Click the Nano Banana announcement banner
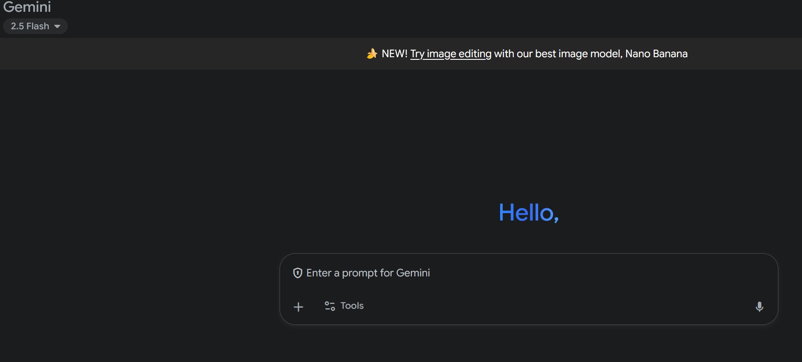 point(527,53)
